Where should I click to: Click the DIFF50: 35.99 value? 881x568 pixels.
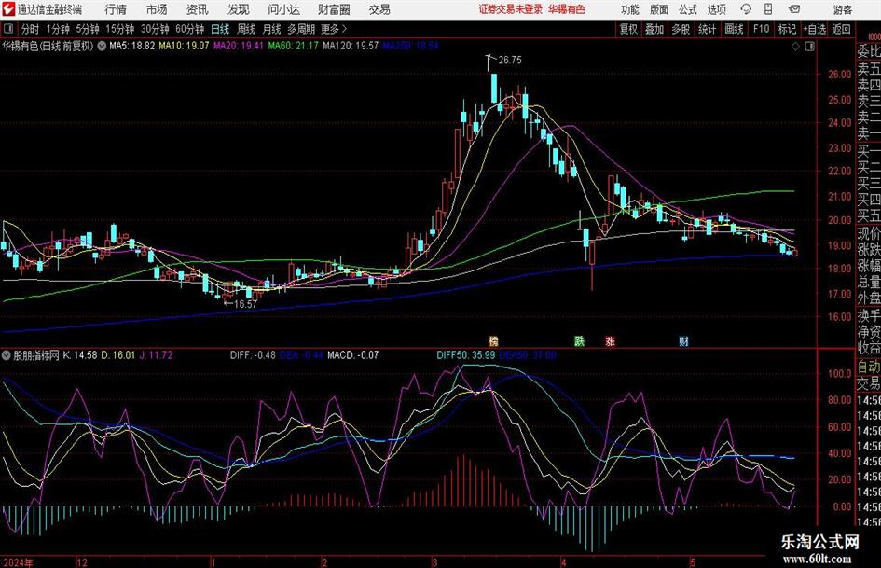click(x=466, y=355)
